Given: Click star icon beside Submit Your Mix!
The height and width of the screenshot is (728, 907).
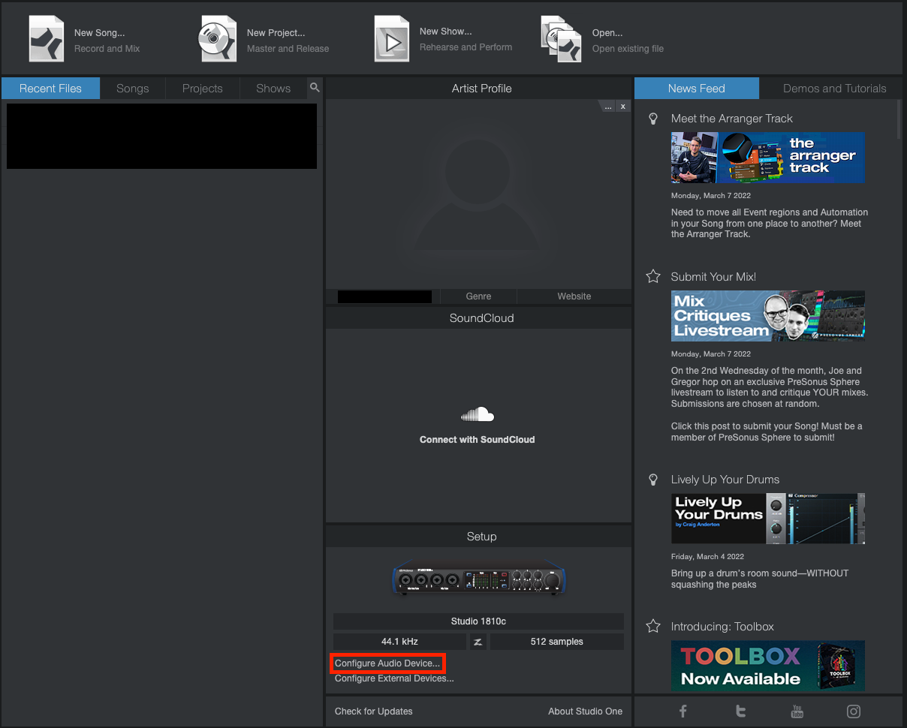Looking at the screenshot, I should [653, 277].
